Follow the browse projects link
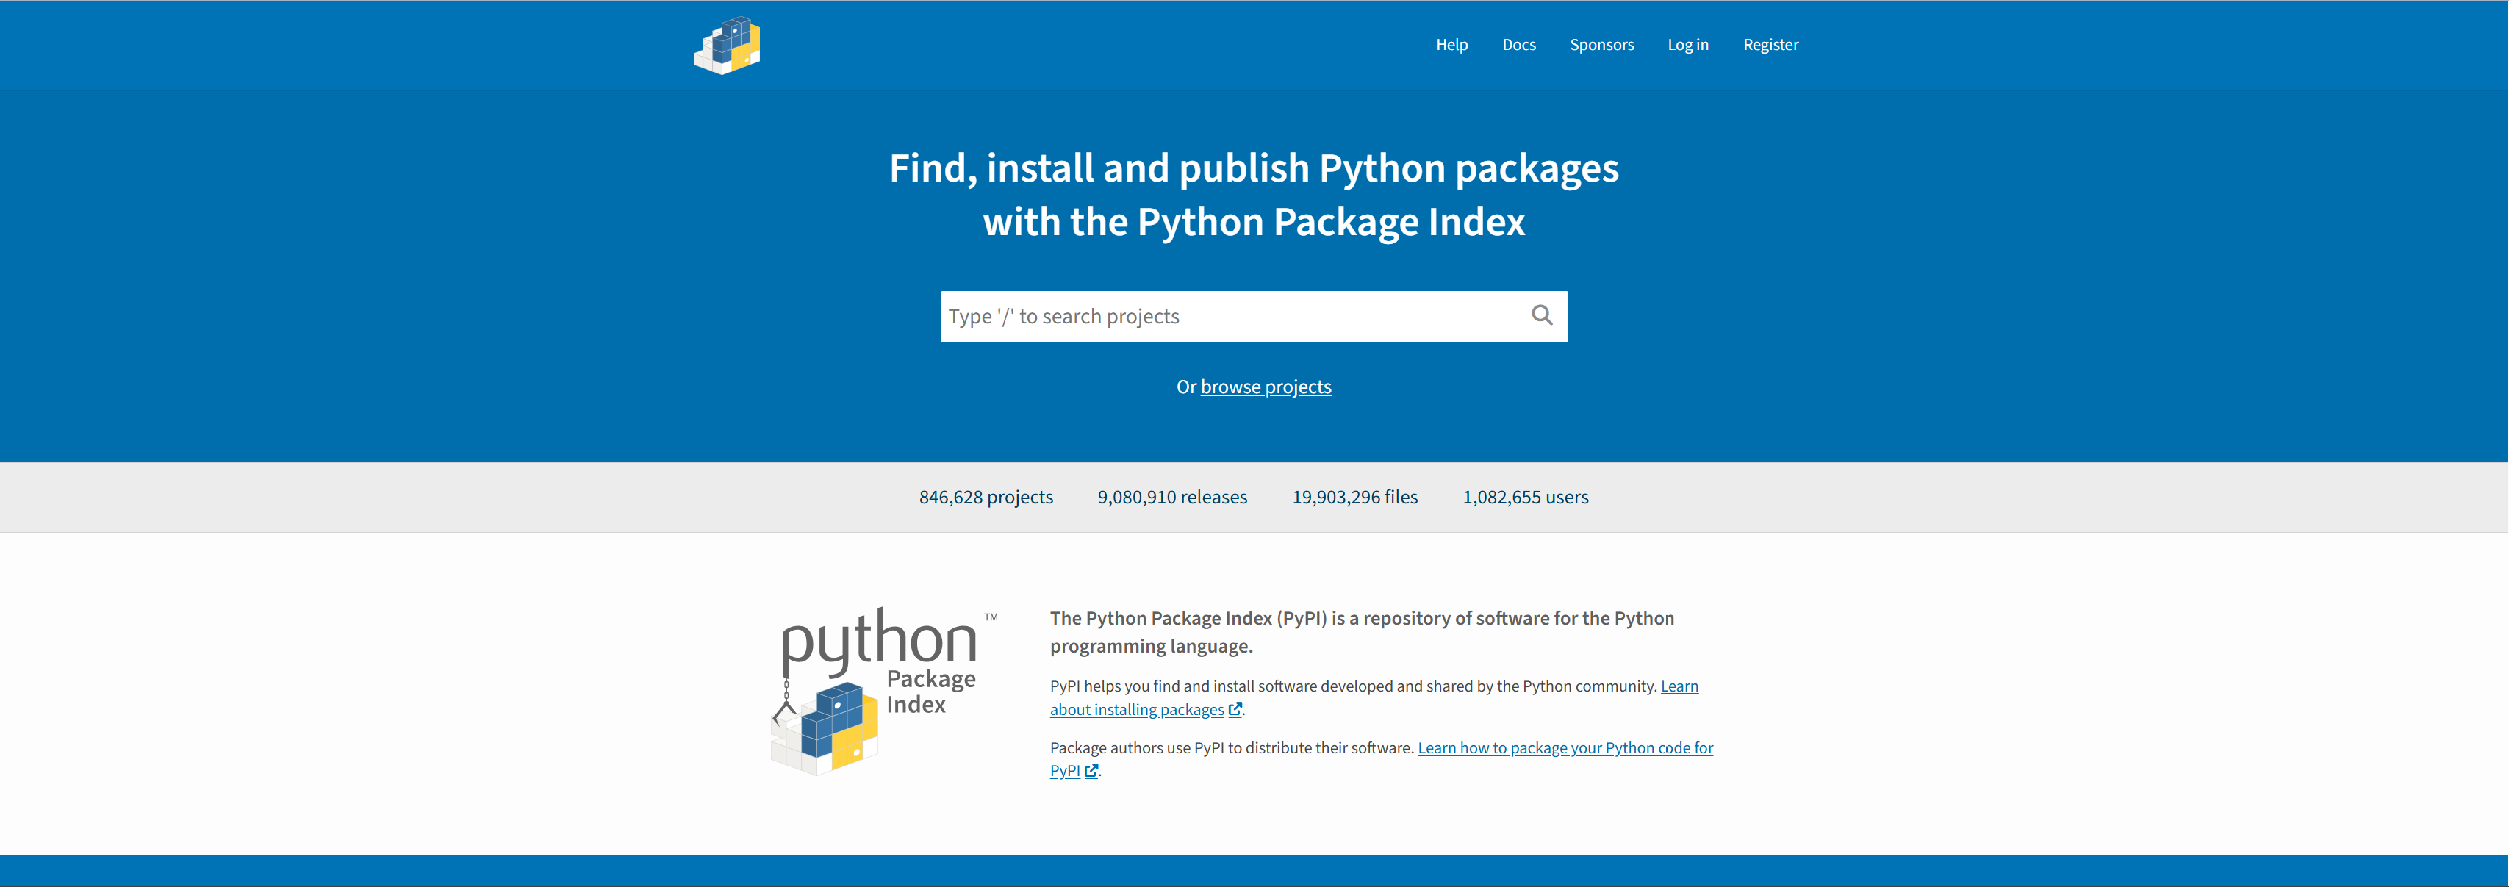The width and height of the screenshot is (2509, 887). (1266, 387)
